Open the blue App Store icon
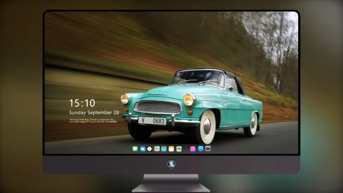Image resolution: width=343 pixels, height=193 pixels. click(x=201, y=149)
